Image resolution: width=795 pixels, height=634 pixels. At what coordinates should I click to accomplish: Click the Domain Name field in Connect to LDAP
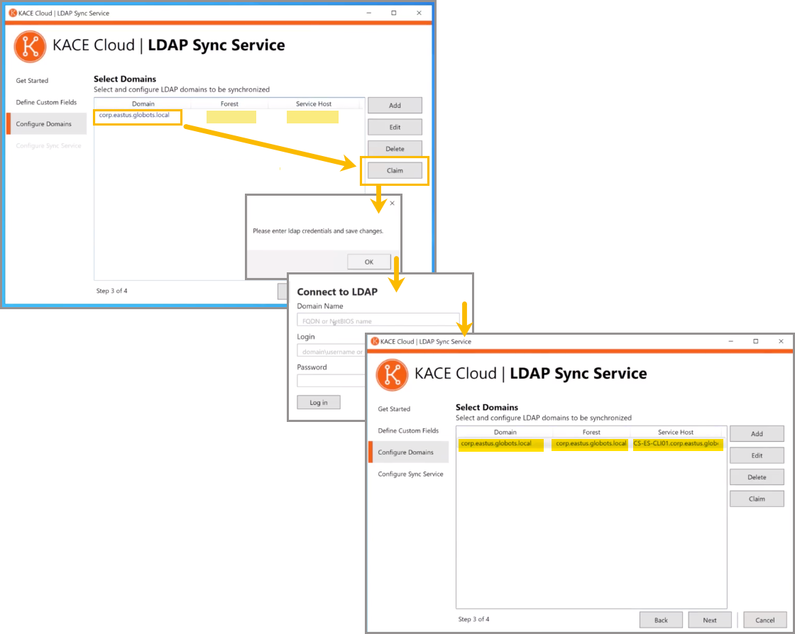378,321
